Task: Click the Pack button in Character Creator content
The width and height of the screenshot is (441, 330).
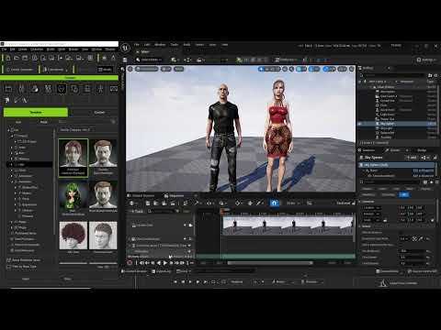Action: click(44, 122)
